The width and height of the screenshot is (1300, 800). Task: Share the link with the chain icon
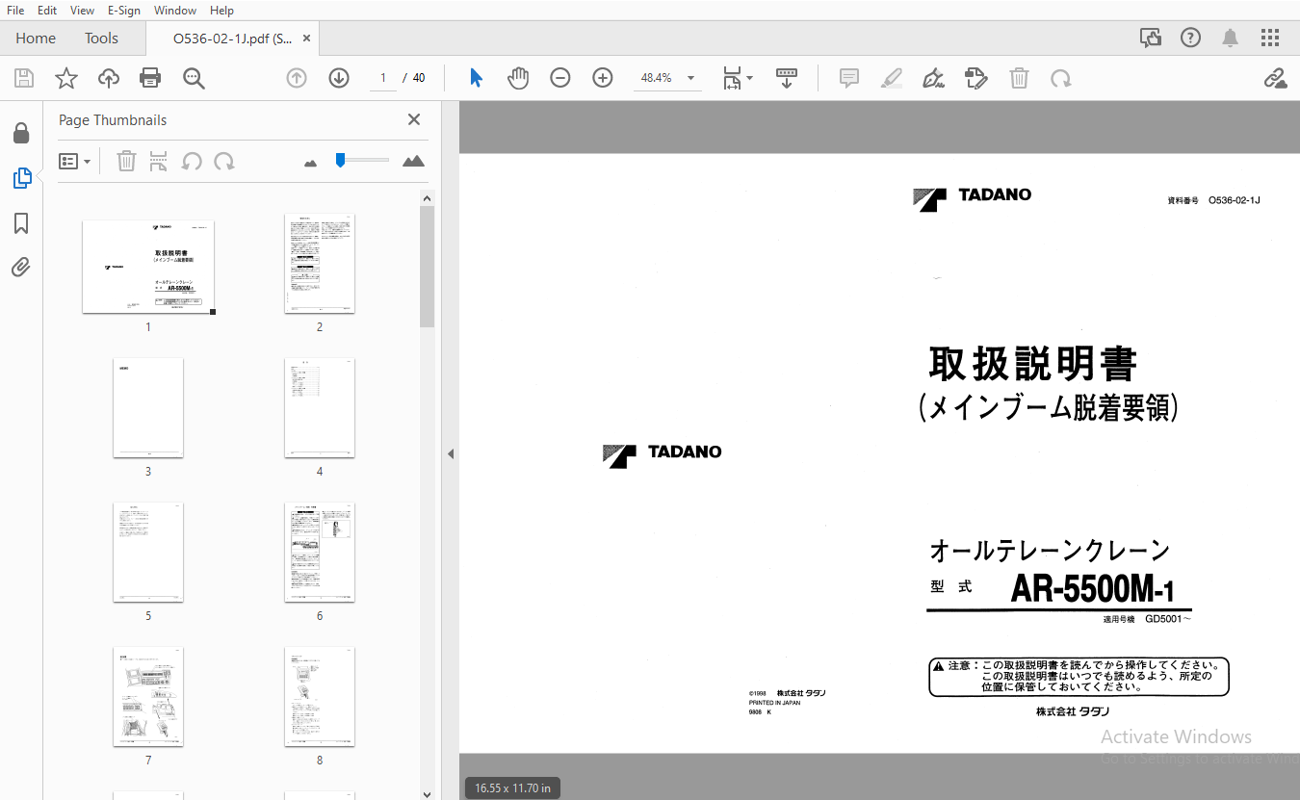click(1276, 78)
